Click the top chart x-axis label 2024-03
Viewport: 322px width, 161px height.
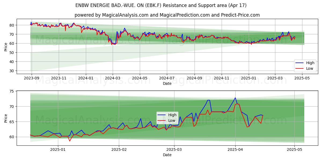(x=112, y=78)
